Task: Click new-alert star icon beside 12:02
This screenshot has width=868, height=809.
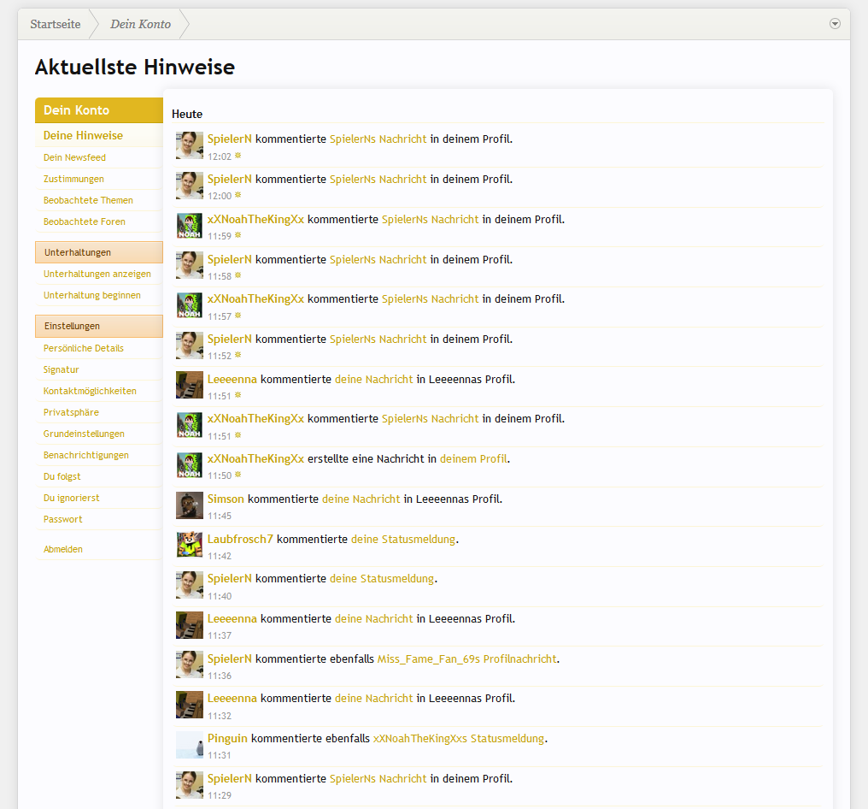Action: click(238, 156)
